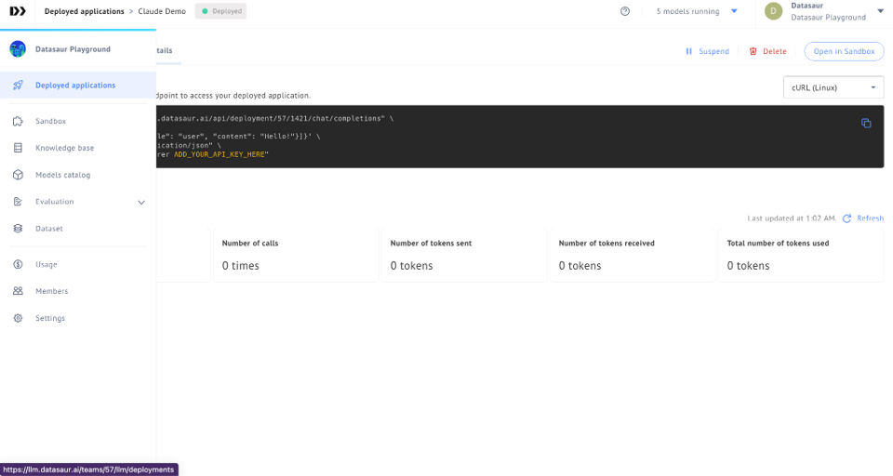Viewport: 893px width, 476px height.
Task: Open Deployed applications in sidebar
Action: point(78,86)
